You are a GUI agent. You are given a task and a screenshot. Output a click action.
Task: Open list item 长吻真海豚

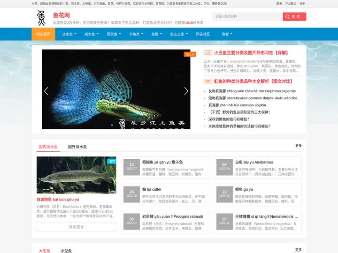252,91
